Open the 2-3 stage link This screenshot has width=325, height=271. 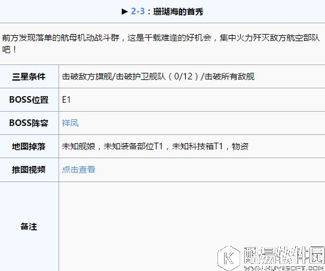(137, 11)
